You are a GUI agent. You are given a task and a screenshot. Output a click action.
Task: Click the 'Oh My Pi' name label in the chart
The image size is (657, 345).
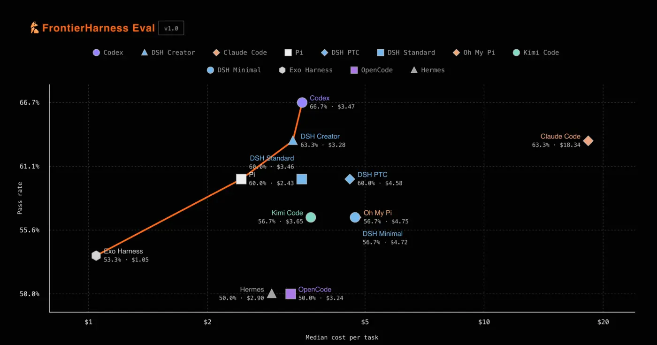378,213
